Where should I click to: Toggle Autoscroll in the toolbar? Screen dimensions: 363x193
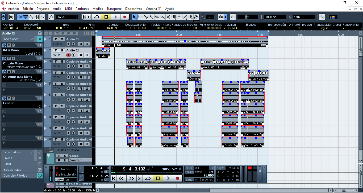(221, 17)
